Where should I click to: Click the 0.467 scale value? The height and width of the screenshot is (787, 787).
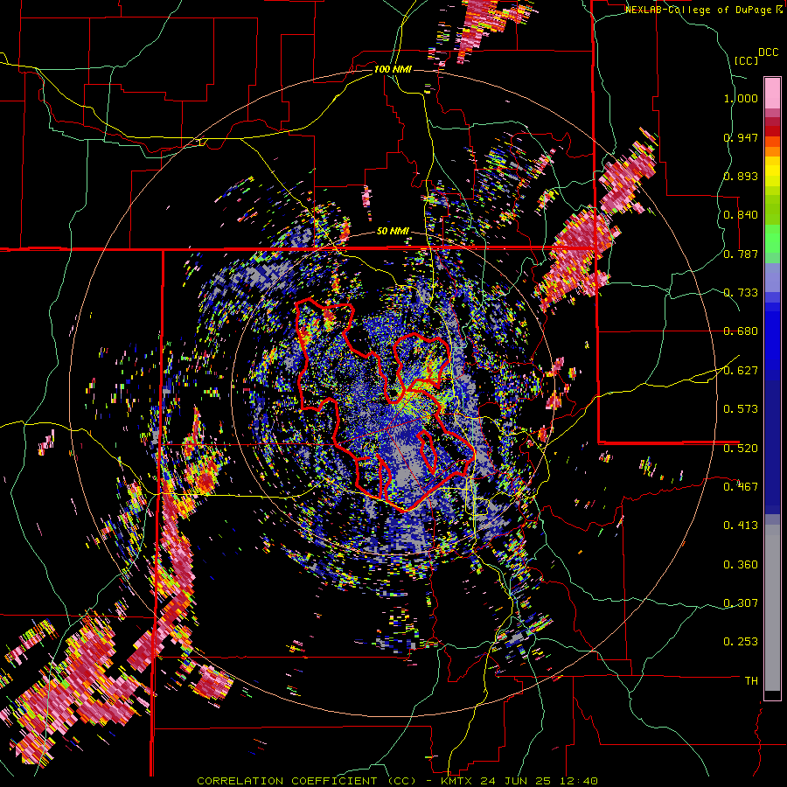[x=741, y=487]
